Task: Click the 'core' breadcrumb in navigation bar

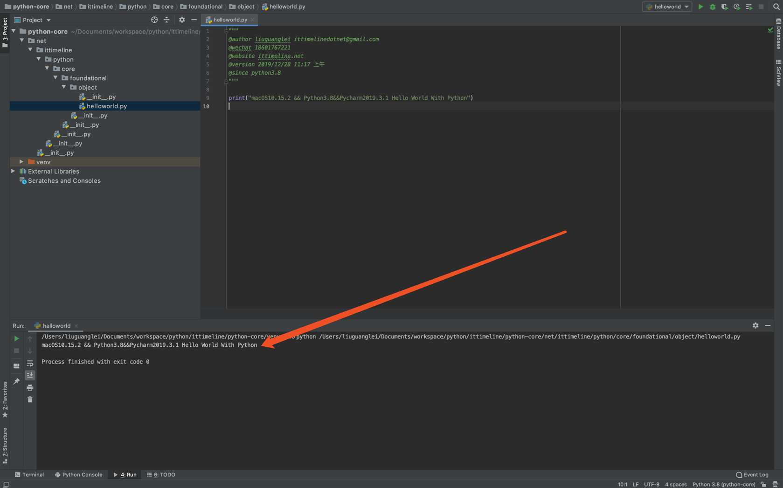Action: click(x=167, y=7)
